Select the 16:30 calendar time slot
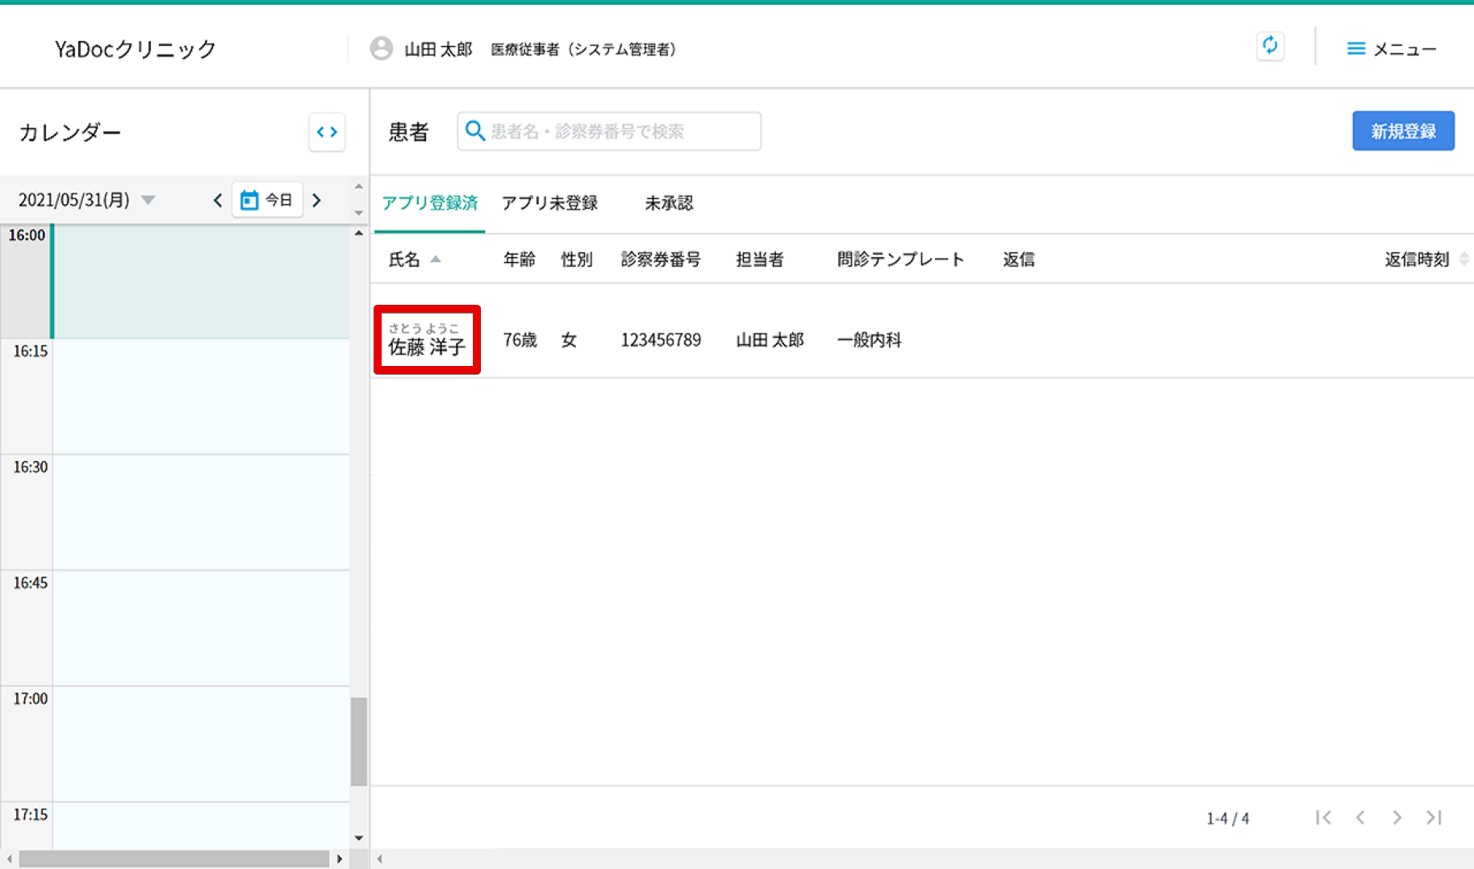This screenshot has width=1474, height=869. pos(201,513)
